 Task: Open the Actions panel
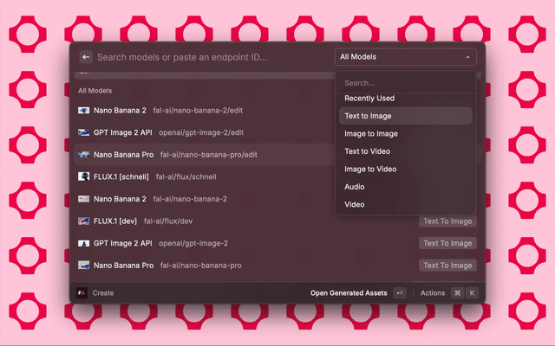click(433, 293)
